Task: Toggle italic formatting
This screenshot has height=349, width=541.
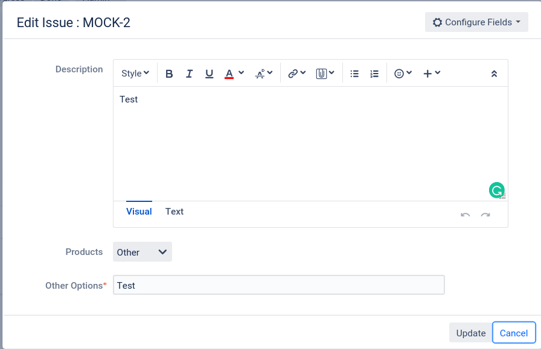Action: [189, 74]
